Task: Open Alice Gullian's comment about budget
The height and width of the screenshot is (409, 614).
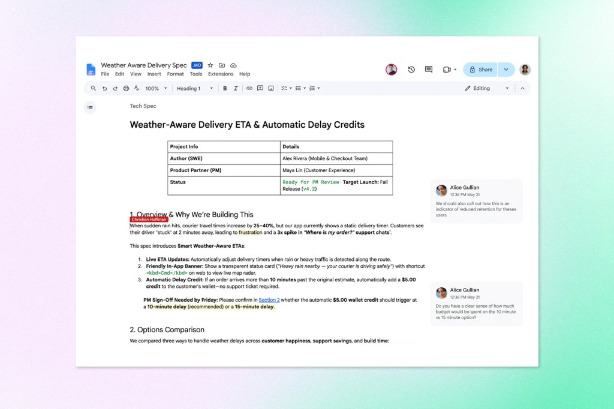Action: 476,303
